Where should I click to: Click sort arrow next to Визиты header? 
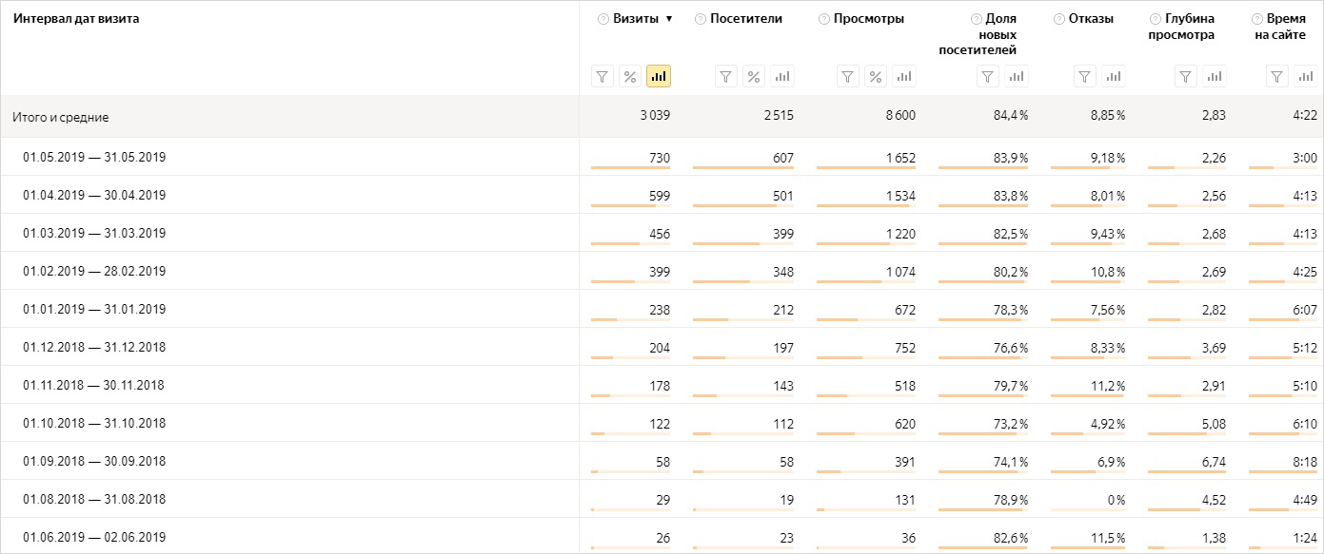click(669, 19)
